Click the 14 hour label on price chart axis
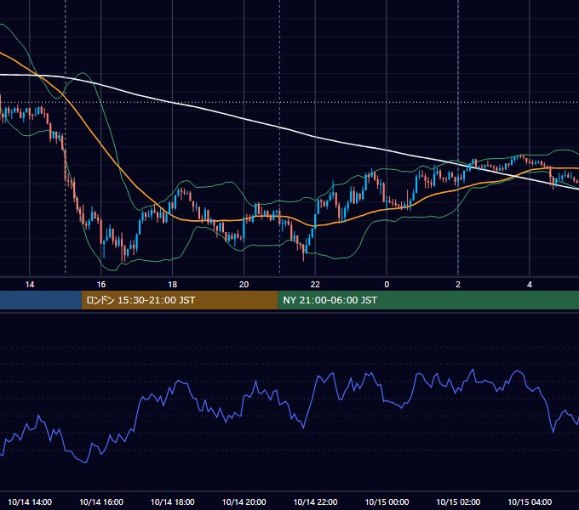The height and width of the screenshot is (510, 579). point(30,285)
